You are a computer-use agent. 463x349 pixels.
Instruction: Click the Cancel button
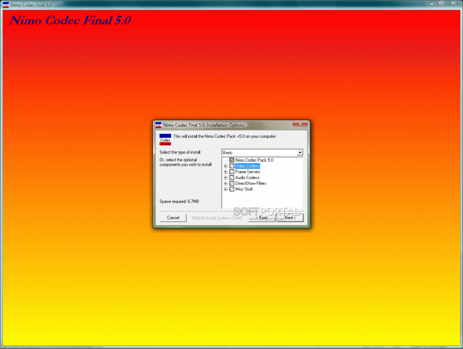[173, 218]
